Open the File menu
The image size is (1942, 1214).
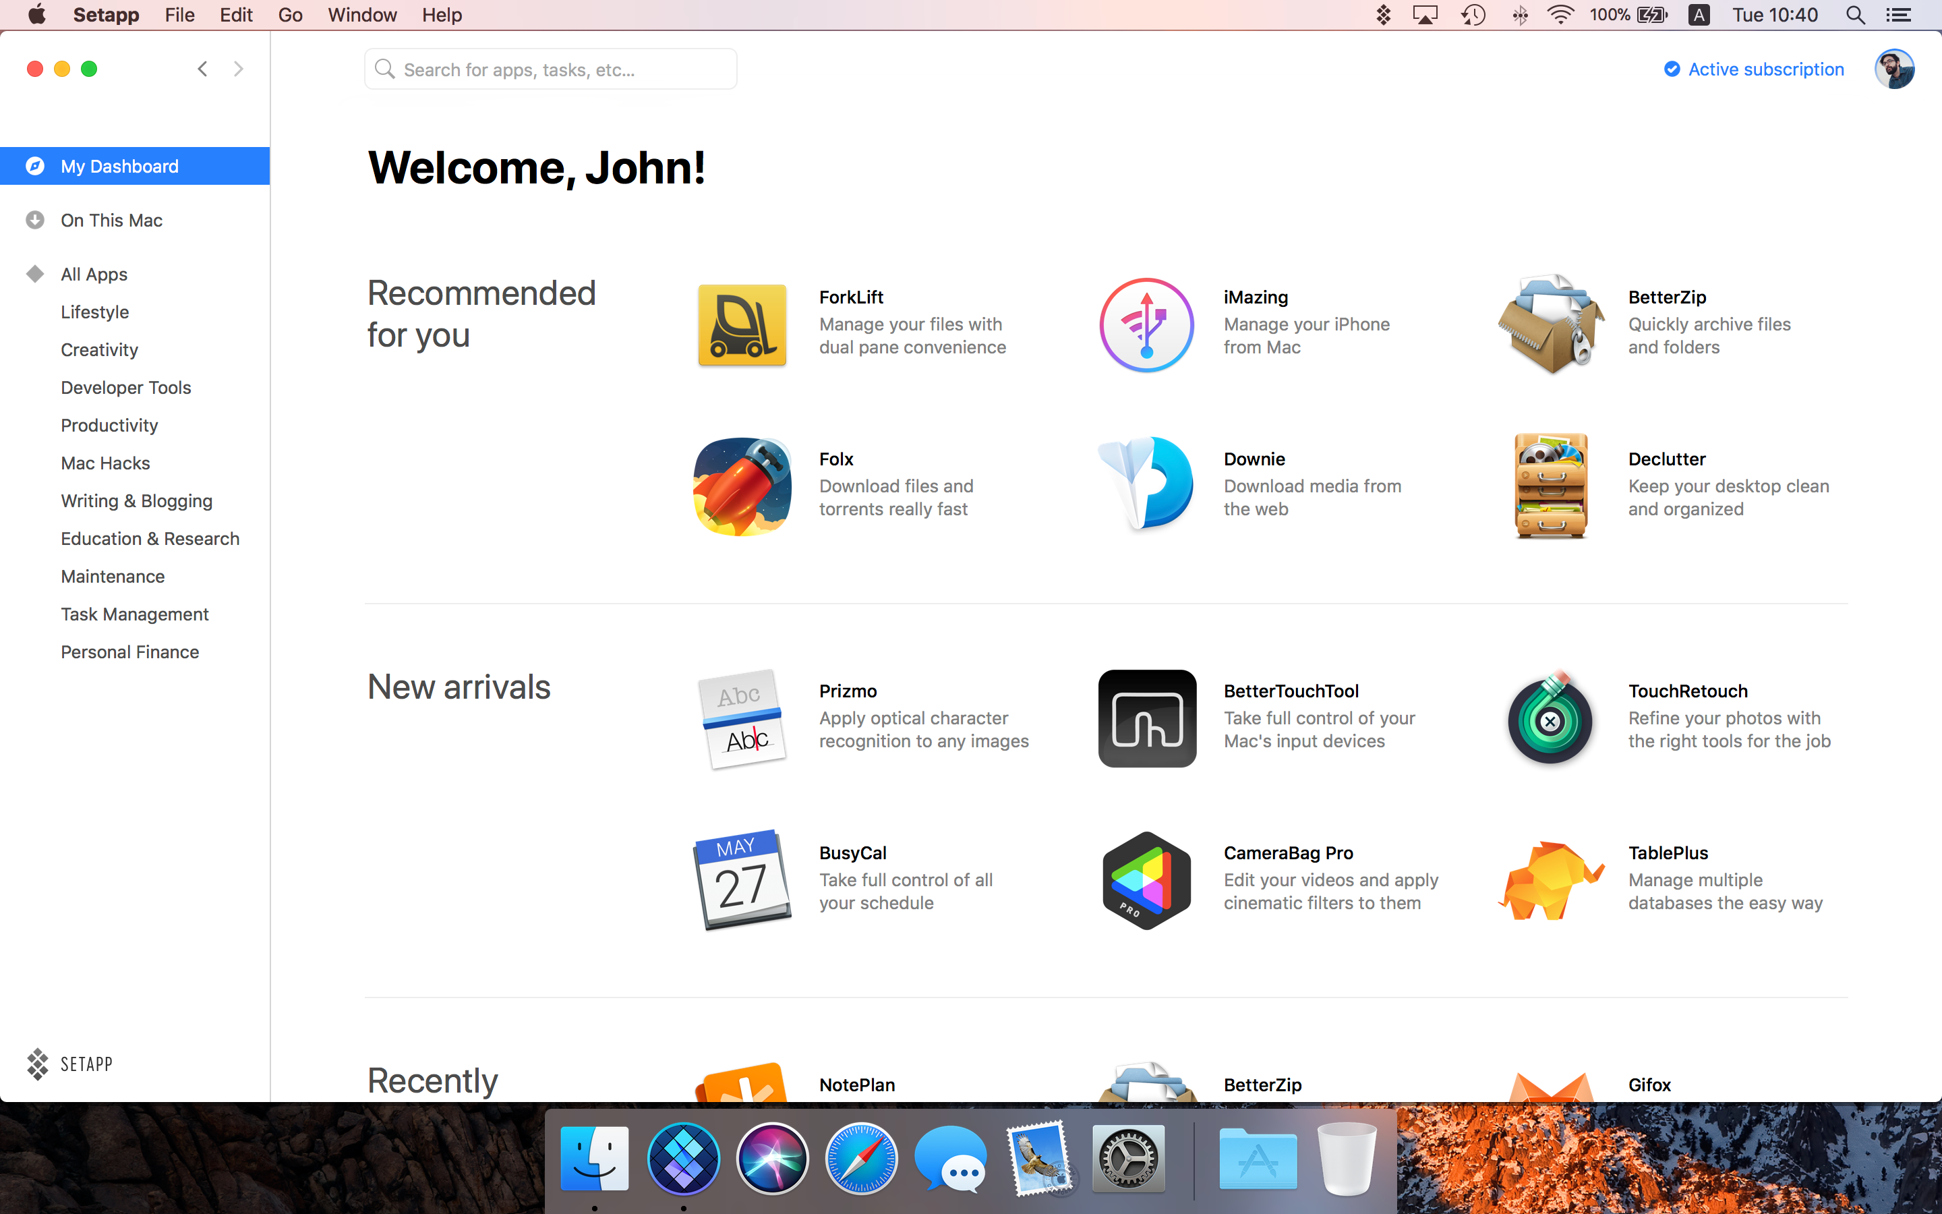click(180, 16)
